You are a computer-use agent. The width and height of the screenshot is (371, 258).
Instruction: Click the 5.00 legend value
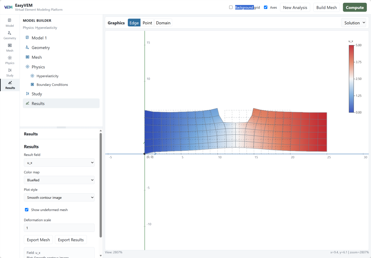358,45
